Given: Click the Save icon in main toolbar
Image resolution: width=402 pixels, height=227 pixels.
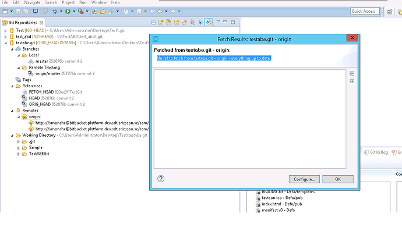Looking at the screenshot, I should pyautogui.click(x=18, y=11).
